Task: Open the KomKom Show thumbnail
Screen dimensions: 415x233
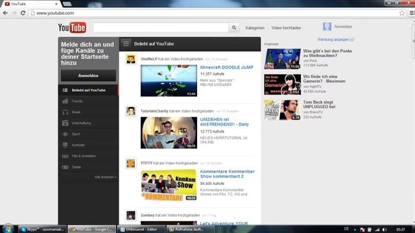Action: (x=169, y=185)
